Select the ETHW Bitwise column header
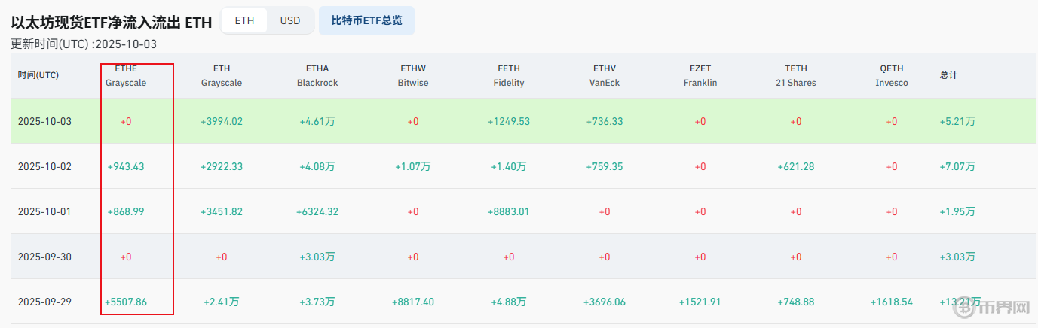Screen dimensions: 1038x328 [x=413, y=75]
